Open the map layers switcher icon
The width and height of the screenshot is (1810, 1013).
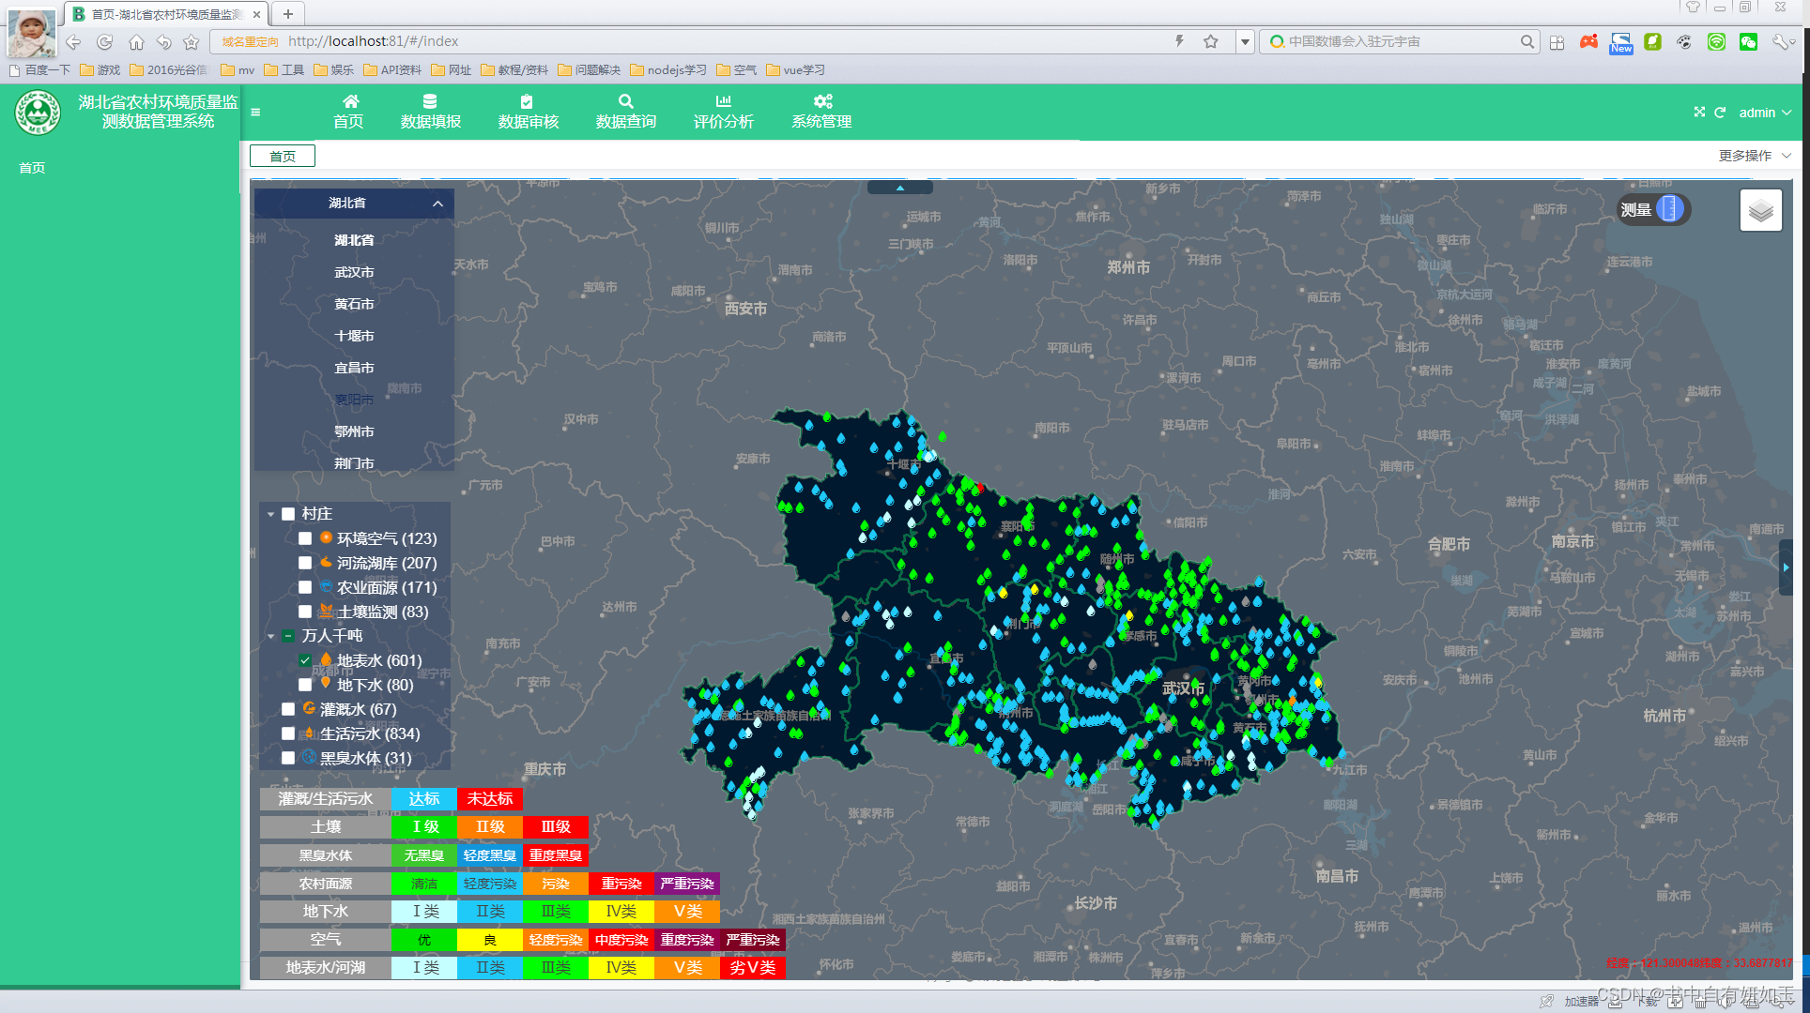pyautogui.click(x=1760, y=210)
